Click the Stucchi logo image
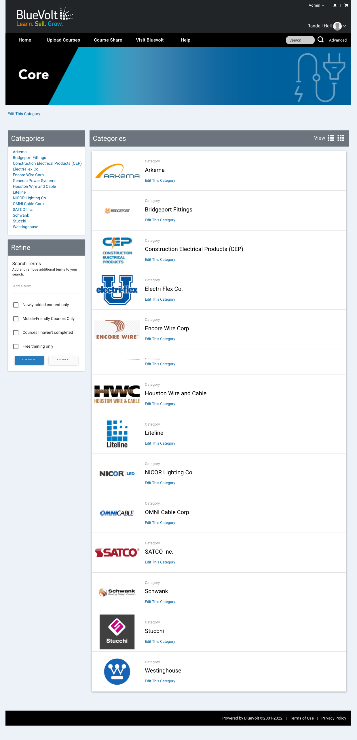The image size is (357, 740). [117, 632]
